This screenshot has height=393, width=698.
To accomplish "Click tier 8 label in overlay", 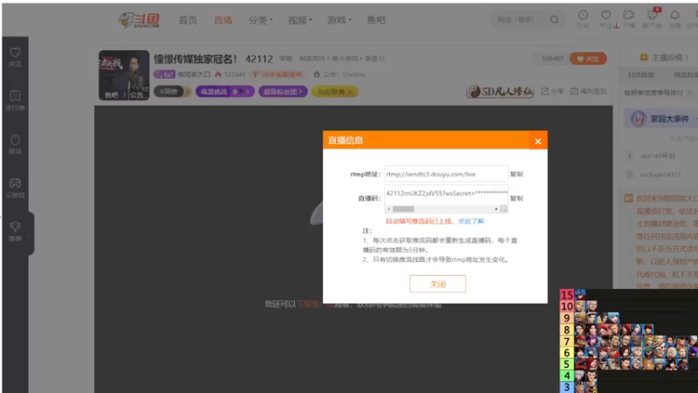I will click(566, 329).
